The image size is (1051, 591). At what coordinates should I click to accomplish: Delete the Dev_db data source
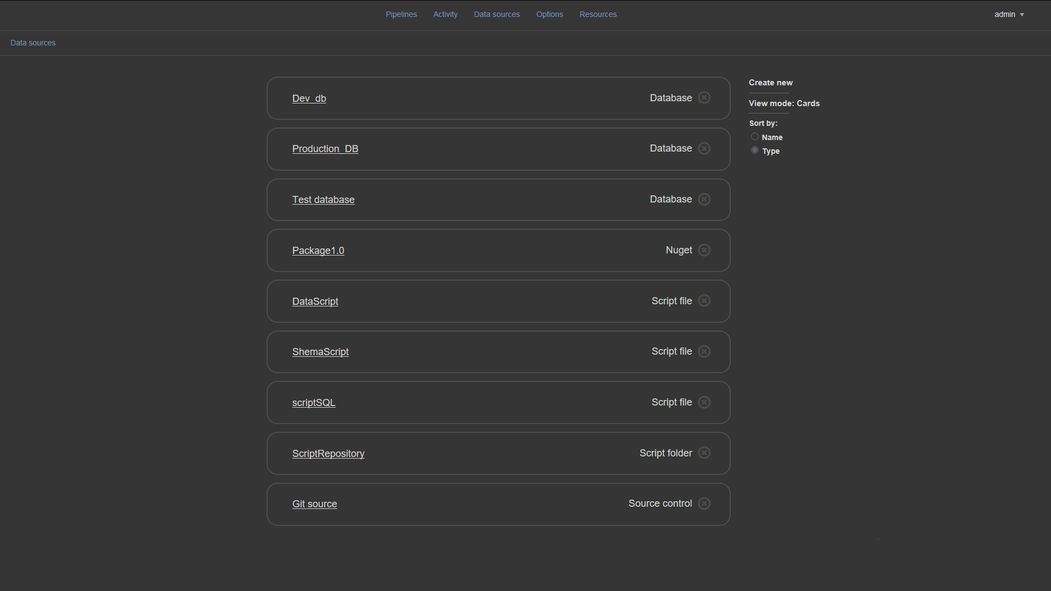pyautogui.click(x=704, y=97)
